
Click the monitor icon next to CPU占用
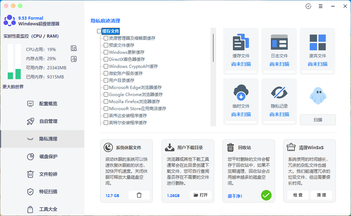click(73, 48)
